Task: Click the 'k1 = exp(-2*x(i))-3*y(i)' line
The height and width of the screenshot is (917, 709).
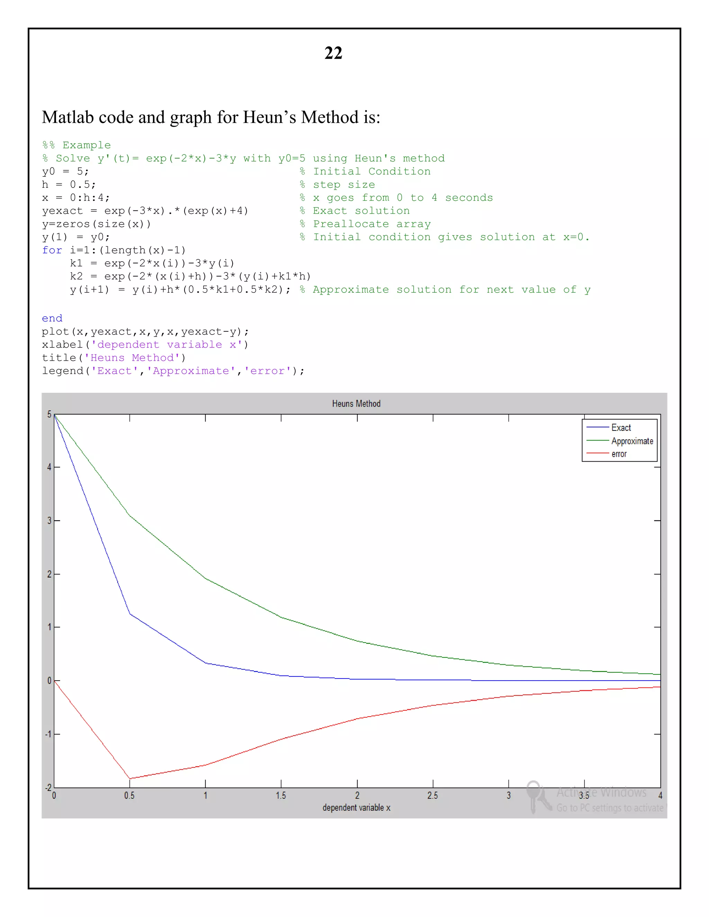Action: click(x=152, y=263)
